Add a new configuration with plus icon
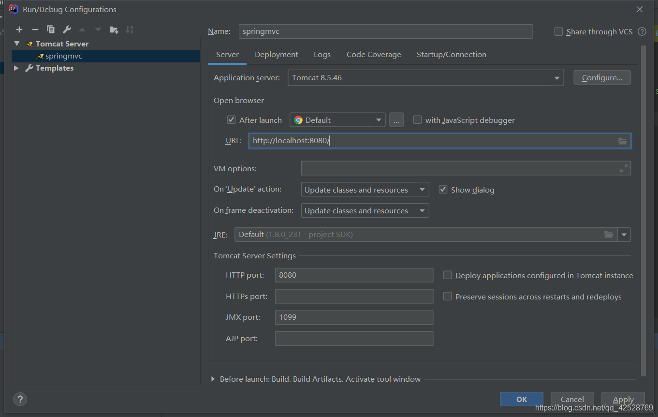The image size is (658, 417). [x=19, y=30]
